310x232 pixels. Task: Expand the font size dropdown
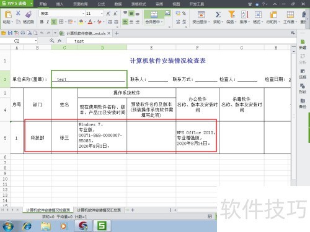click(x=102, y=14)
